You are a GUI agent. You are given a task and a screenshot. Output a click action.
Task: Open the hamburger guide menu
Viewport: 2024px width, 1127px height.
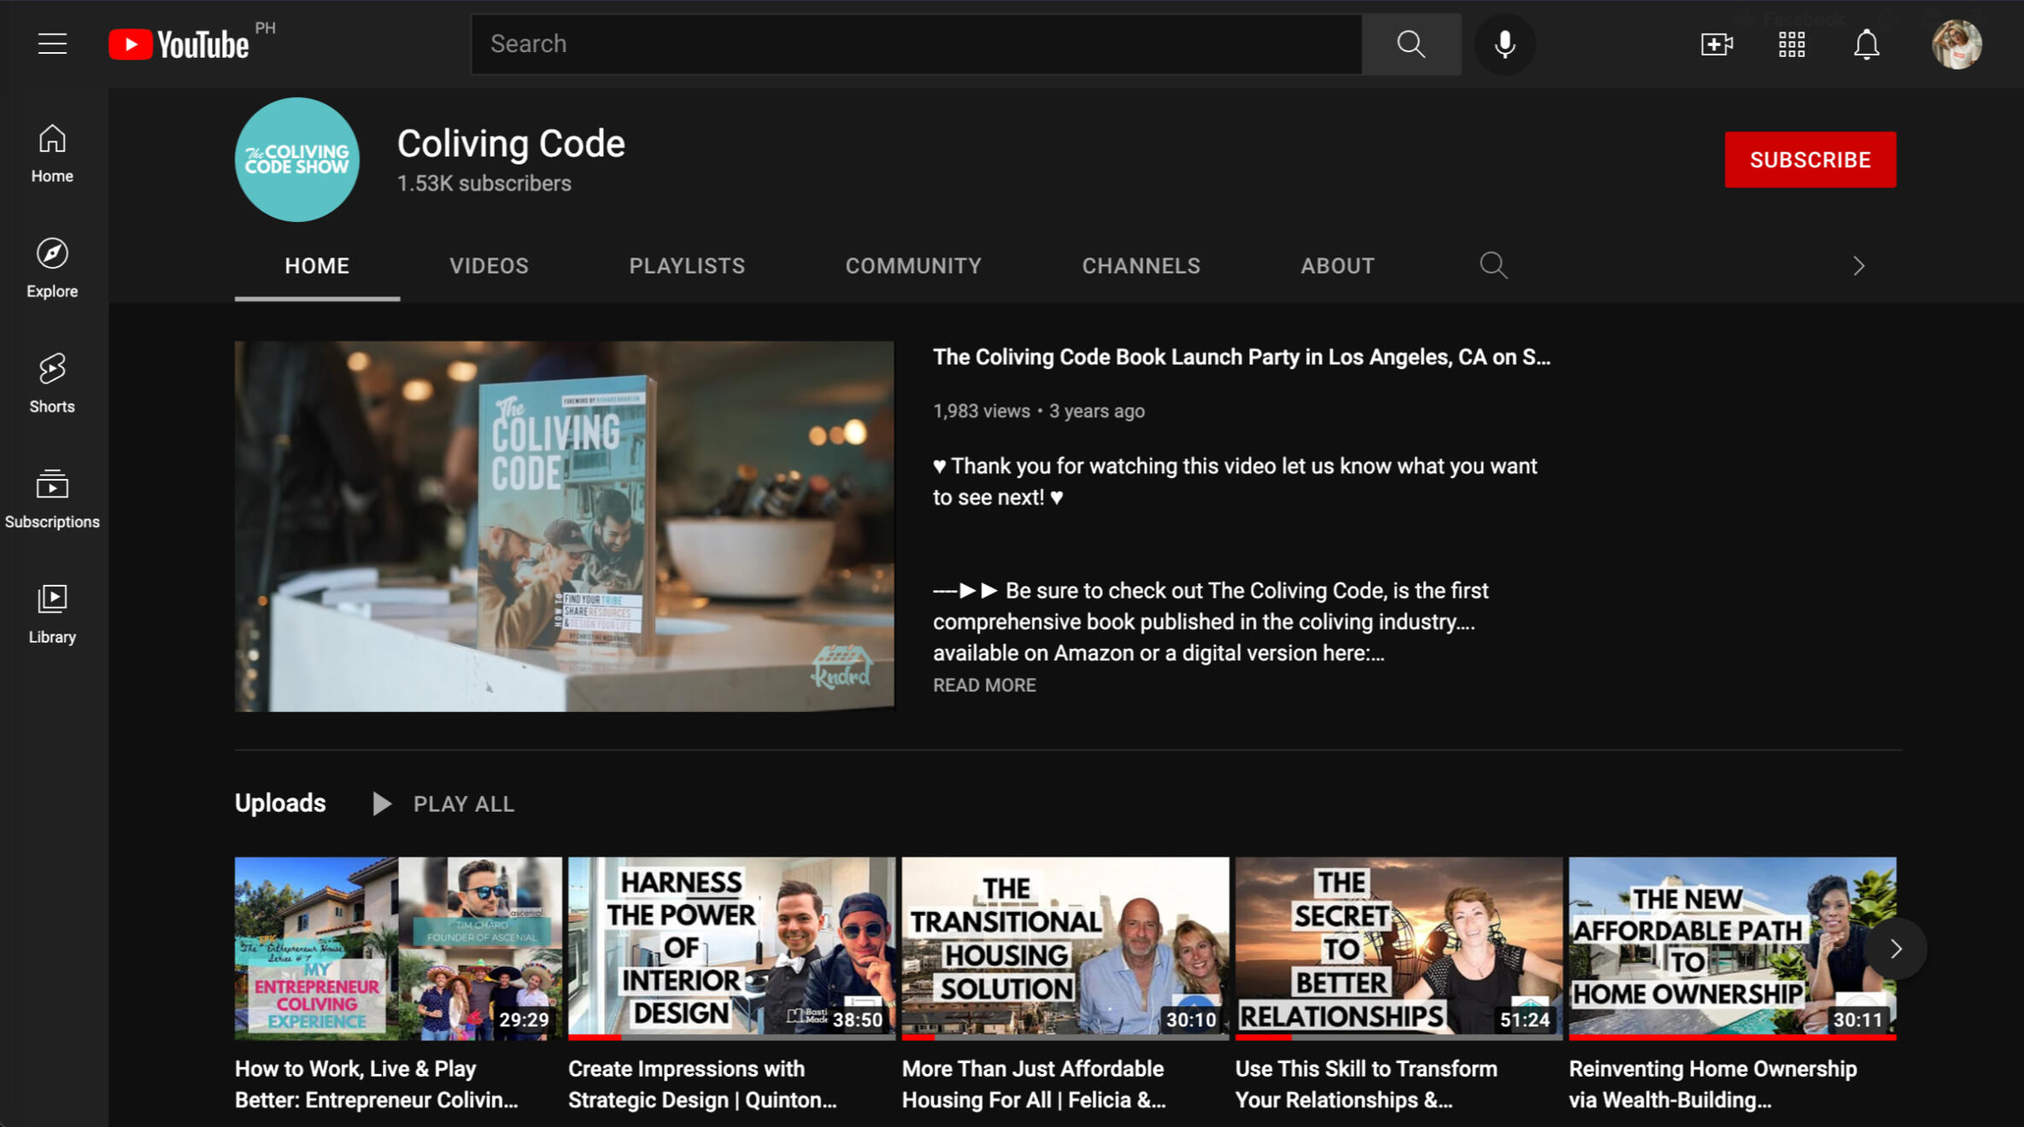point(52,44)
